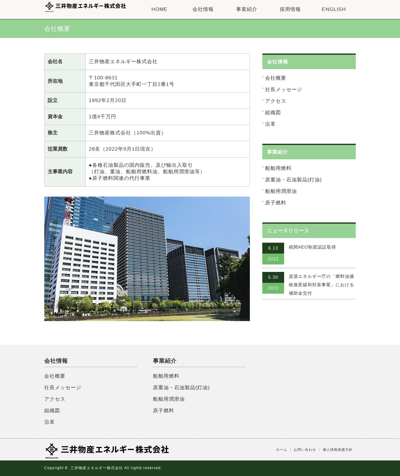Open 船舶用潤滑油 sidebar link
Screen dimensions: 400x476
[x=281, y=191]
